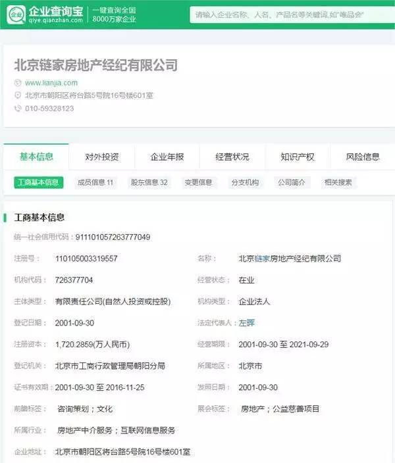
Task: Click the phone number 010-59328123
Action: point(49,109)
